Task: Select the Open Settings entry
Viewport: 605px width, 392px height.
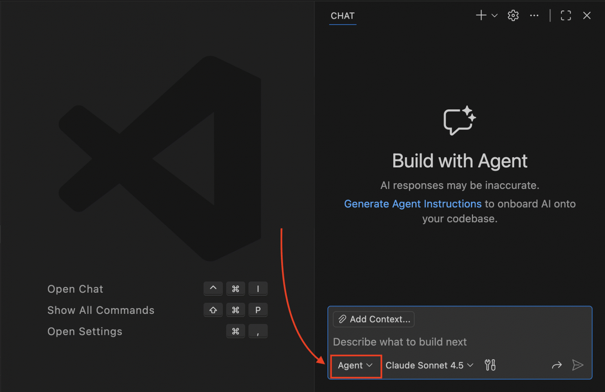Action: [85, 331]
